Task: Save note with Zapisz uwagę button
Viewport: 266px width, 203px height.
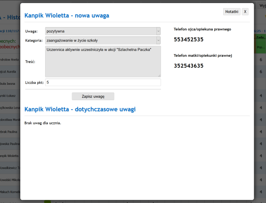Action: tap(93, 97)
